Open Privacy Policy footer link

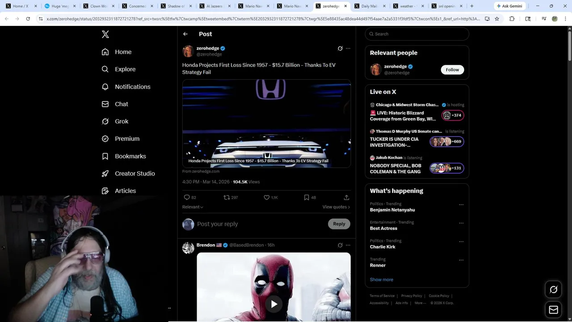[412, 296]
